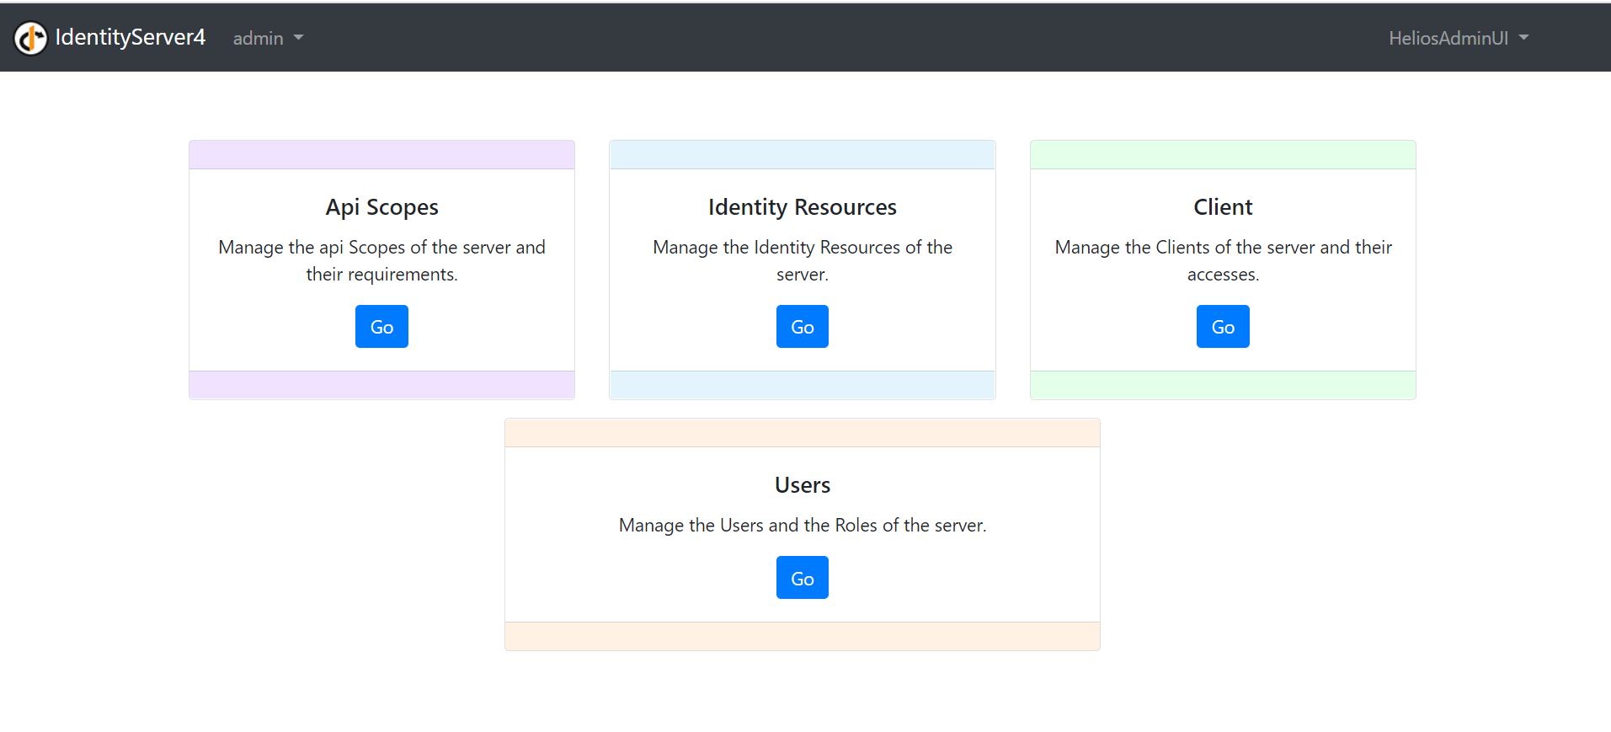The height and width of the screenshot is (732, 1611).
Task: Go to Identity Resources management
Action: coord(803,327)
